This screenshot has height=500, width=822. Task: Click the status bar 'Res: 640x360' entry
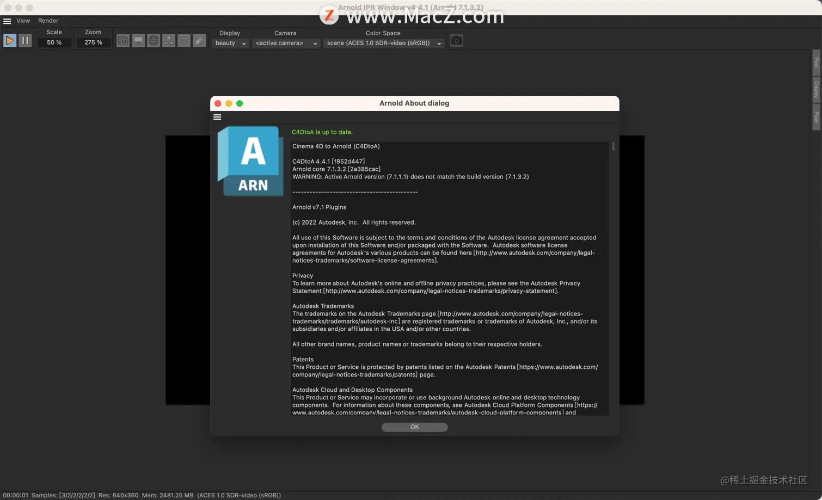pos(118,495)
